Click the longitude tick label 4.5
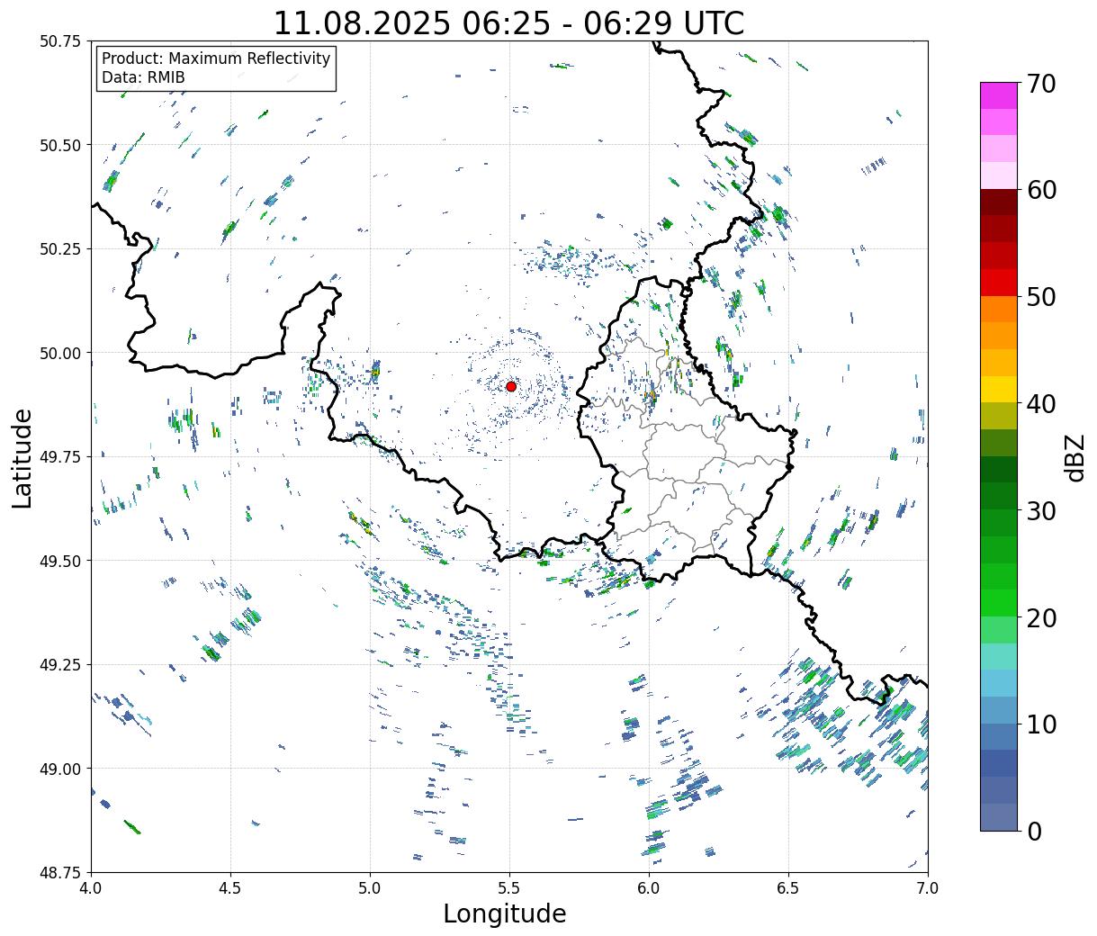 [230, 888]
